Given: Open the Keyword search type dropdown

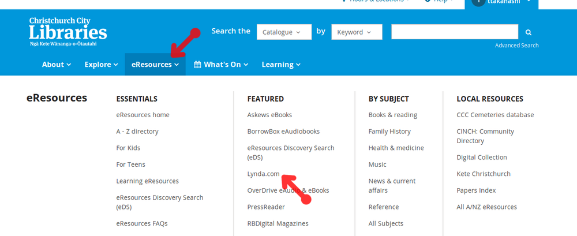Looking at the screenshot, I should [357, 32].
